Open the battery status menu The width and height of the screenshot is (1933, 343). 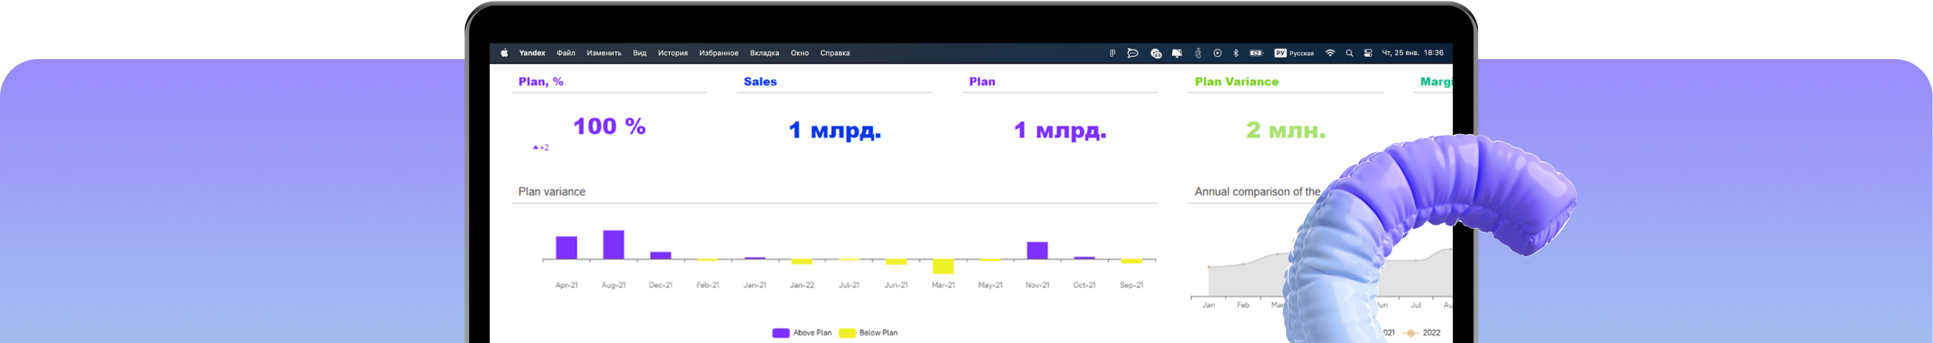click(1256, 53)
